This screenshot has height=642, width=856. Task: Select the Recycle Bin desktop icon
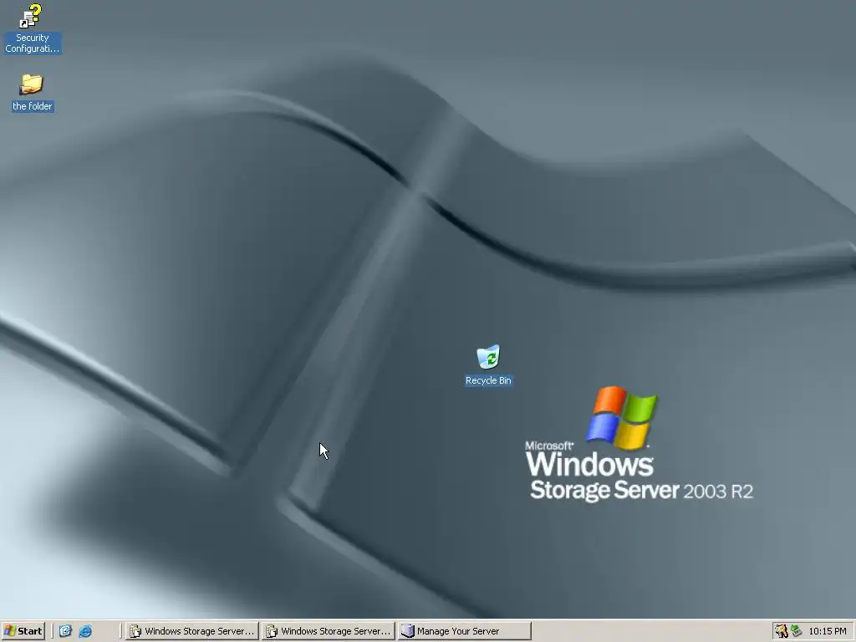(488, 365)
